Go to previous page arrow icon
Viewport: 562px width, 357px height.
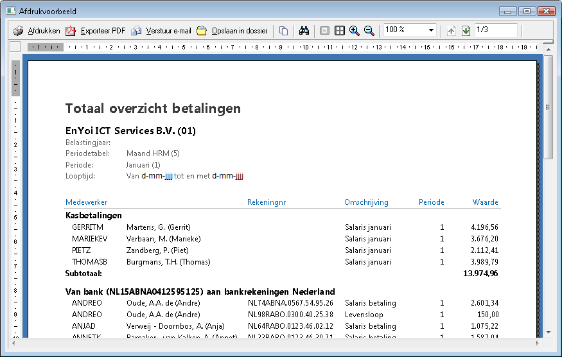coord(452,31)
